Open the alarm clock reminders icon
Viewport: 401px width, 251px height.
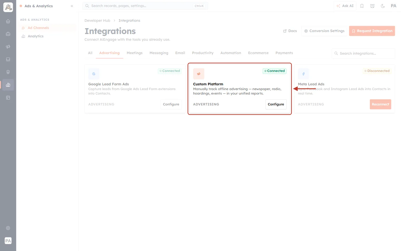372,6
